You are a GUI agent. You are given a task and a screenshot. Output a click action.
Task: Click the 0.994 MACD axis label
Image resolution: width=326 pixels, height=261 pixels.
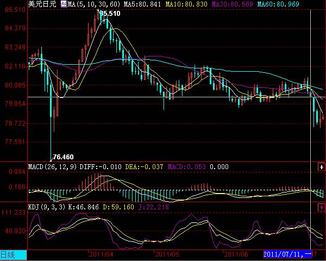[17, 172]
